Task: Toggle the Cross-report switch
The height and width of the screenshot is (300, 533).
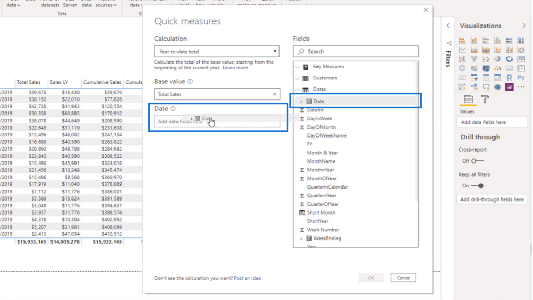Action: coord(477,161)
